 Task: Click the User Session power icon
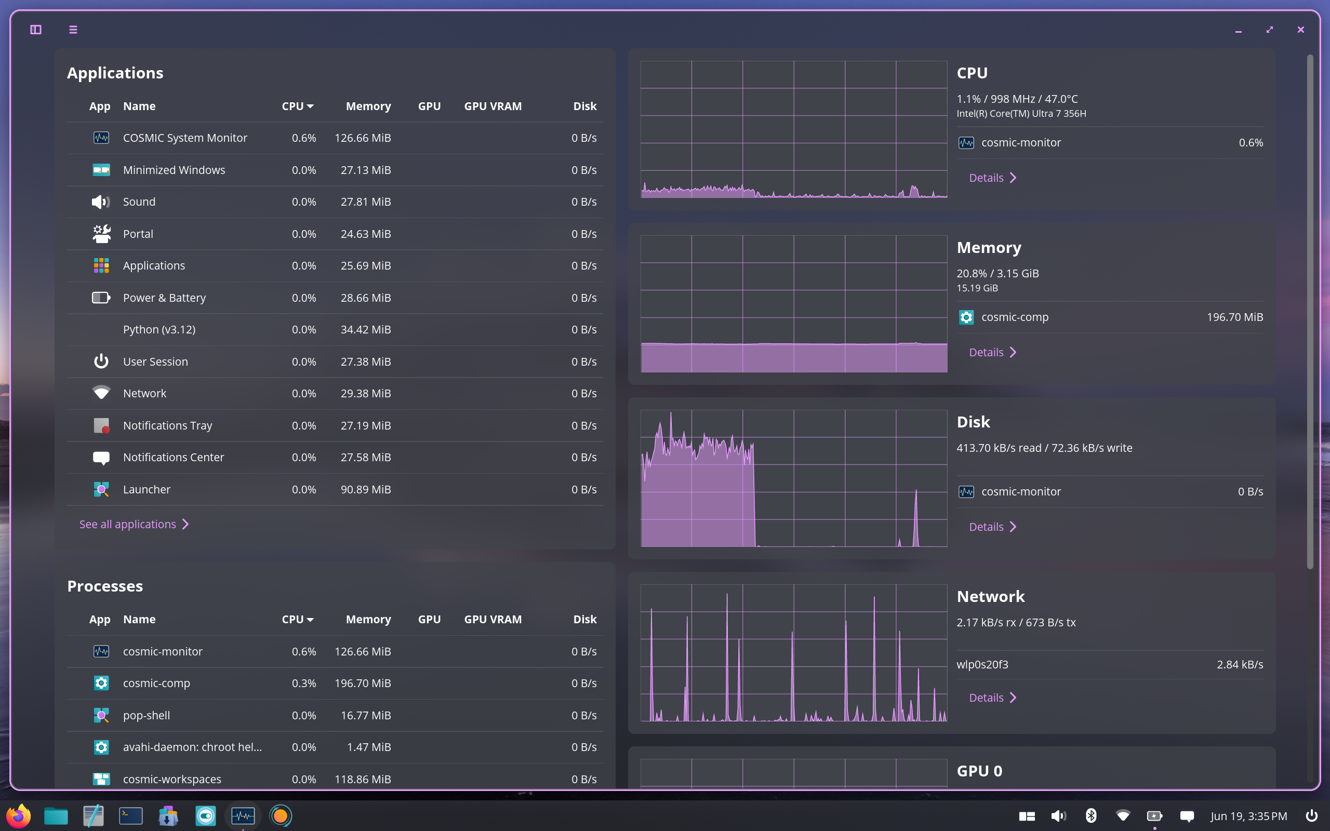tap(101, 361)
